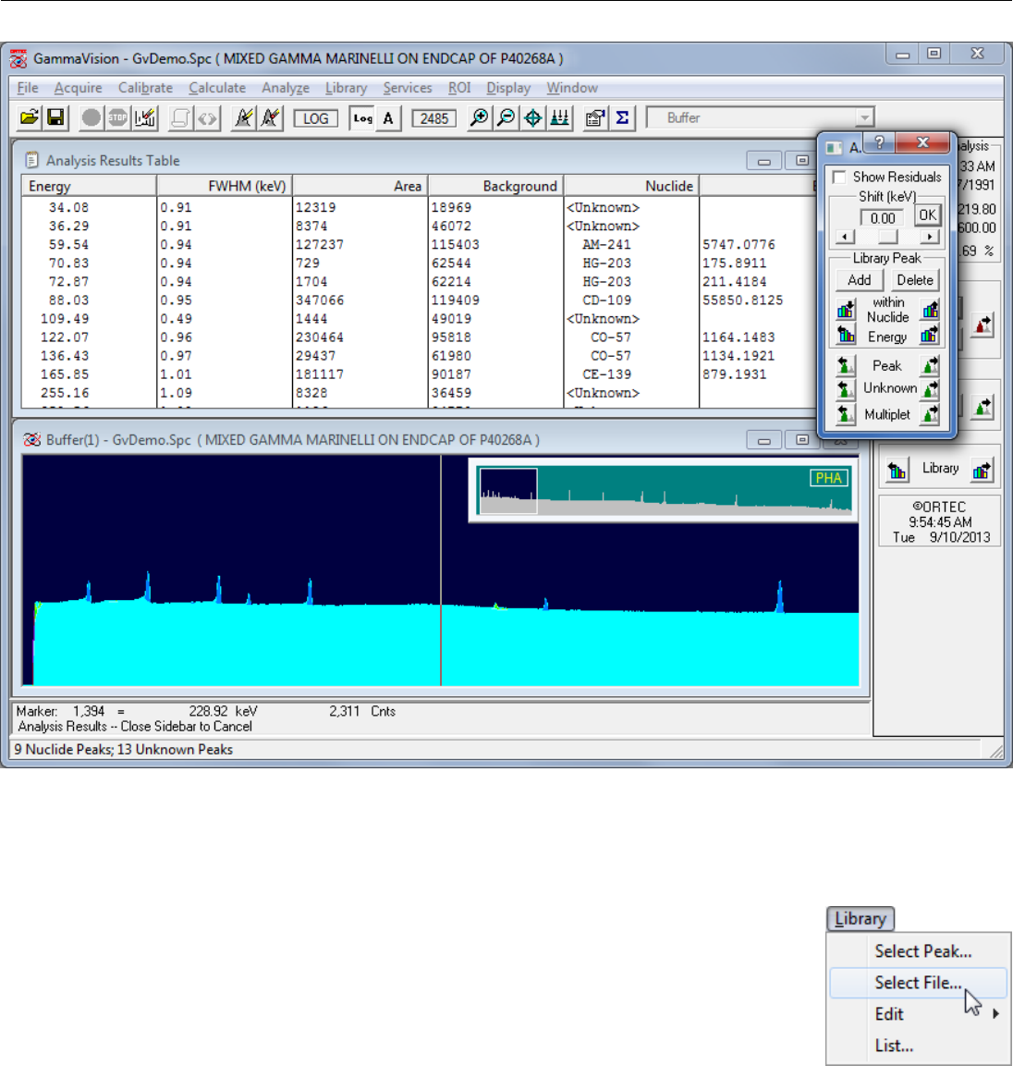This screenshot has width=1013, height=1066.
Task: Click the open file folder icon
Action: pos(30,118)
